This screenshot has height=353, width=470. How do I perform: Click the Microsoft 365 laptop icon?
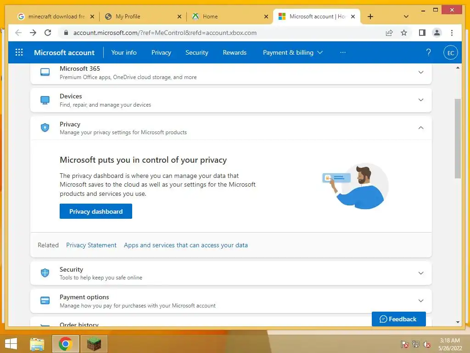(x=45, y=72)
